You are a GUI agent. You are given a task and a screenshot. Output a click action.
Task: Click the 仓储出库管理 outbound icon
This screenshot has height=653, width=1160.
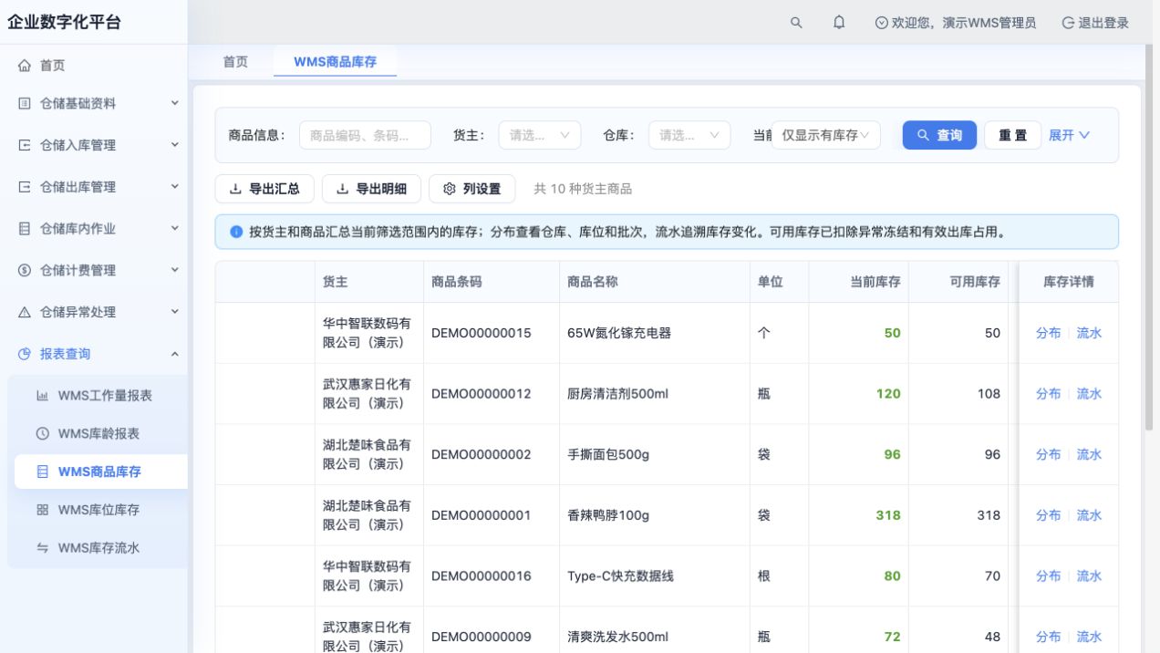(x=25, y=187)
